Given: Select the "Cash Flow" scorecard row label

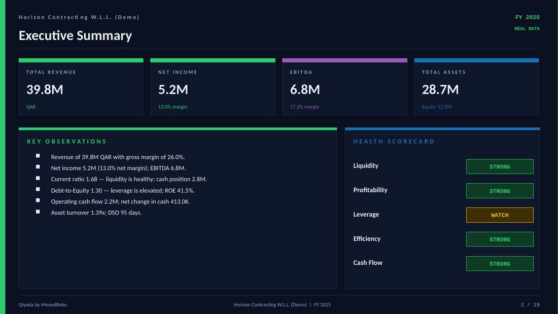Looking at the screenshot, I should pyautogui.click(x=368, y=263).
